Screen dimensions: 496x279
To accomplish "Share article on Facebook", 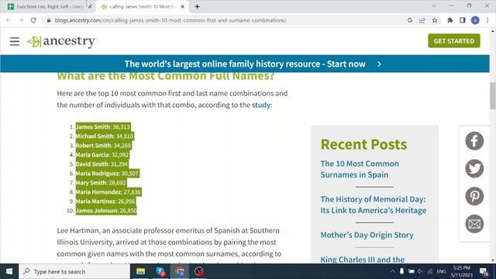I will tap(474, 141).
